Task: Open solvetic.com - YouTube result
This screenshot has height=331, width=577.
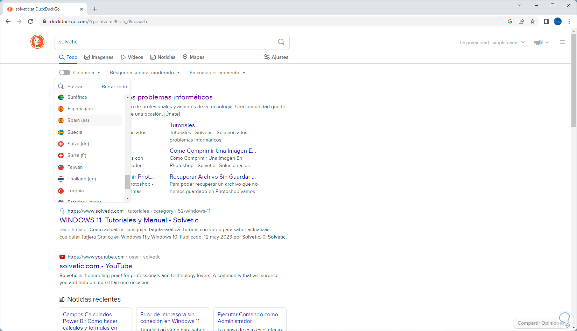Action: [x=96, y=266]
